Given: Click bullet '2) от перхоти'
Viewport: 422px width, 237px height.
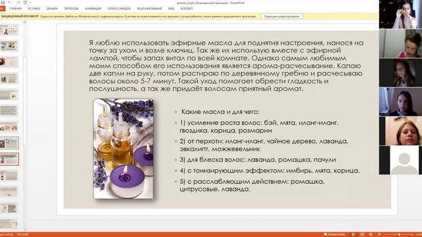Looking at the screenshot, I should pos(264,145).
